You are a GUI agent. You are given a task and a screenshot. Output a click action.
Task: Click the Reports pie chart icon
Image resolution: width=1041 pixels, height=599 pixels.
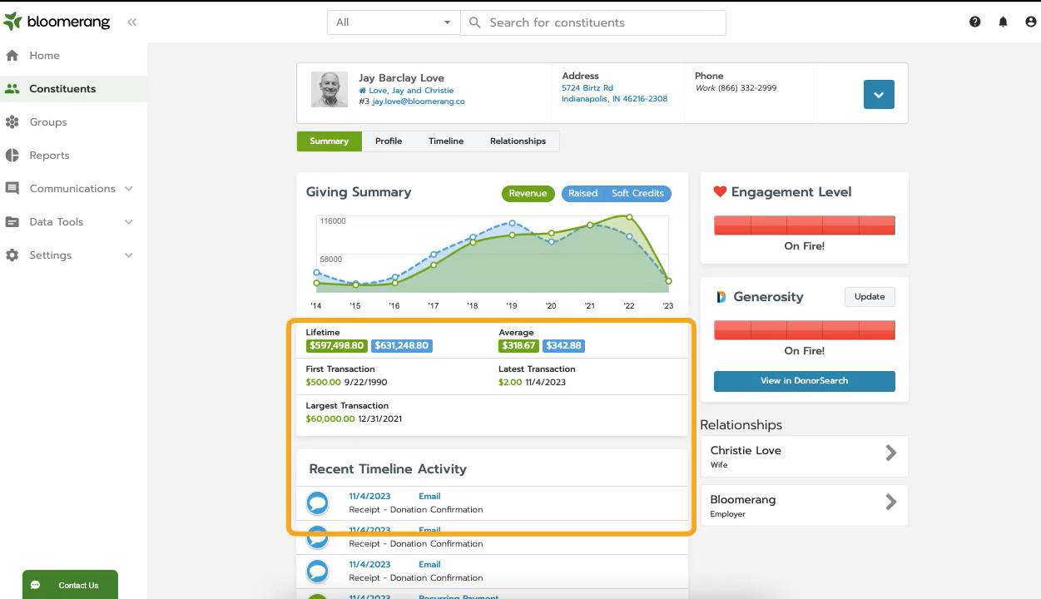click(x=12, y=156)
